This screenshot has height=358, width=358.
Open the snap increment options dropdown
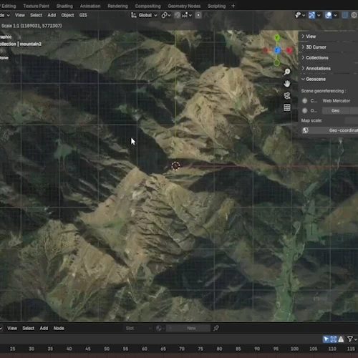click(x=187, y=15)
